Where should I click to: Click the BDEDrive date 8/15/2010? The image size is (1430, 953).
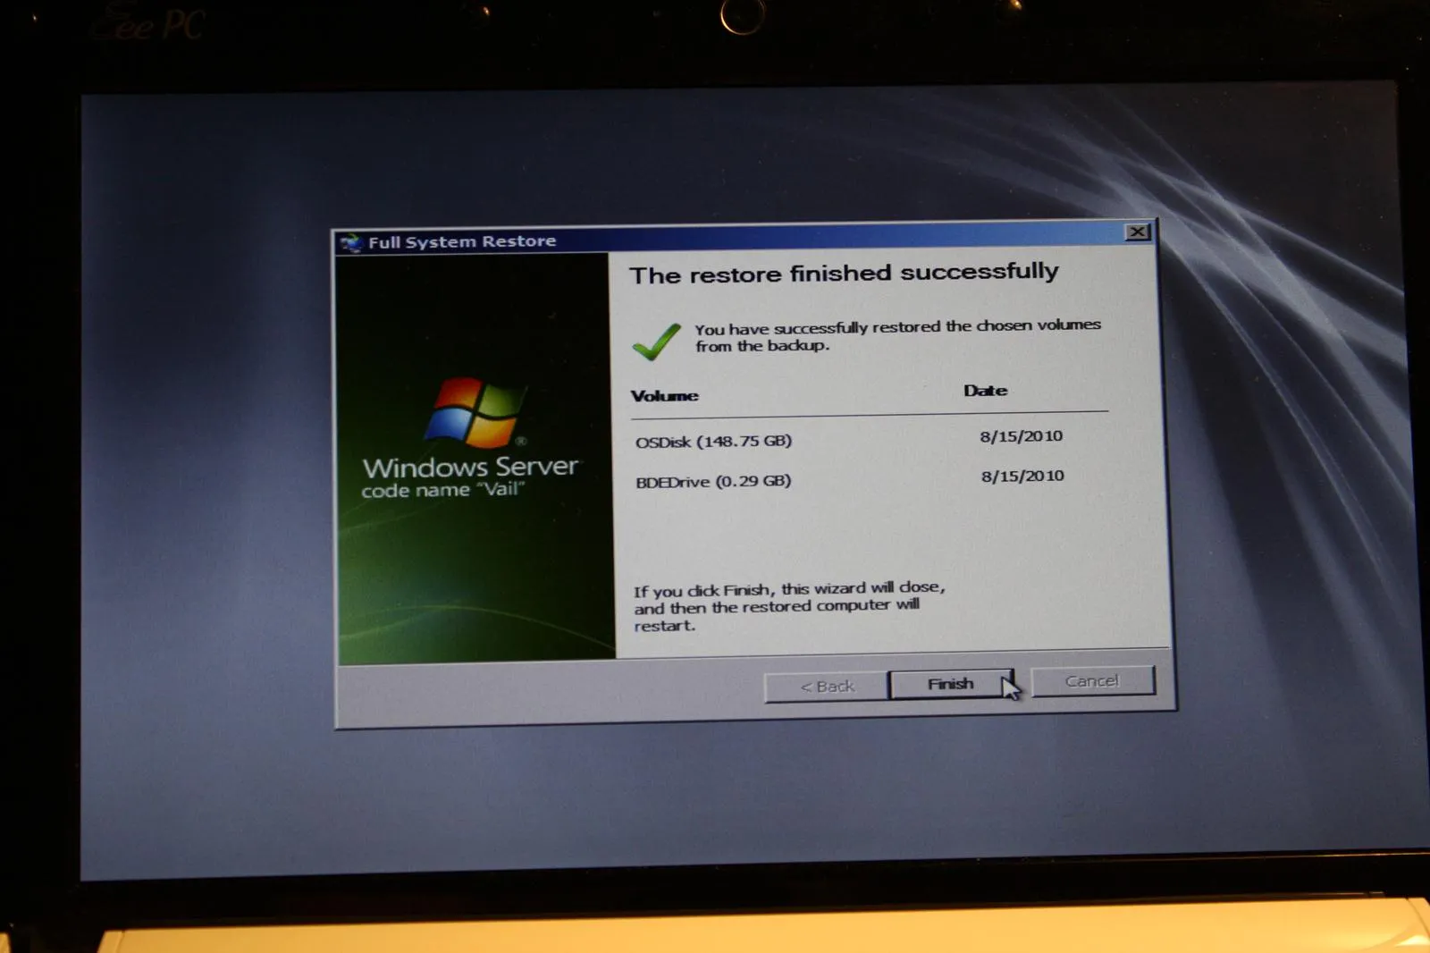pyautogui.click(x=1023, y=476)
